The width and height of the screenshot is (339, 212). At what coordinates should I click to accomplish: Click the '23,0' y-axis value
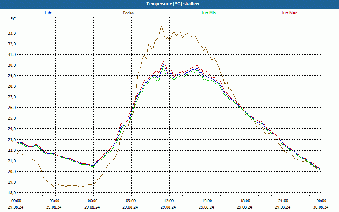[x=12, y=139]
